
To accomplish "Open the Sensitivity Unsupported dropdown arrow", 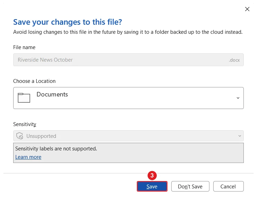I will [240, 136].
